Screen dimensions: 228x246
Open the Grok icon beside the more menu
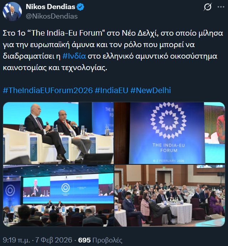tap(207, 7)
